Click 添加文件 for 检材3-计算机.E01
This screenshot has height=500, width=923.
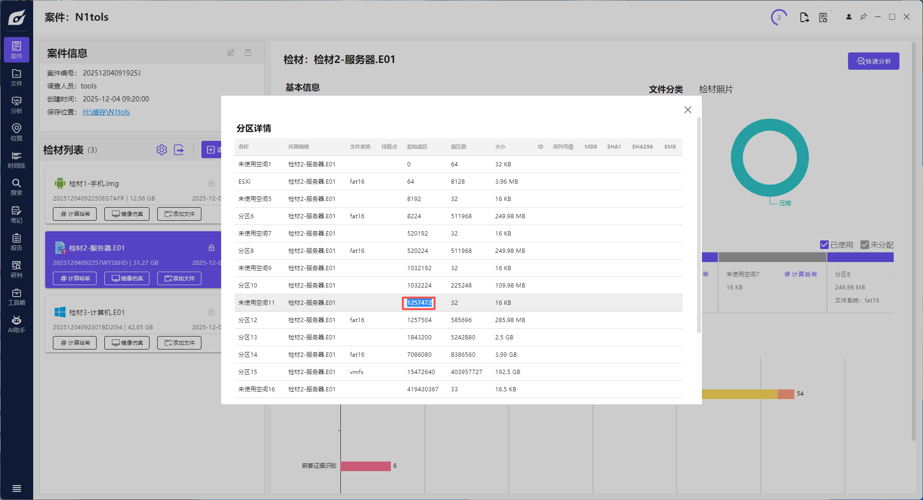[179, 343]
